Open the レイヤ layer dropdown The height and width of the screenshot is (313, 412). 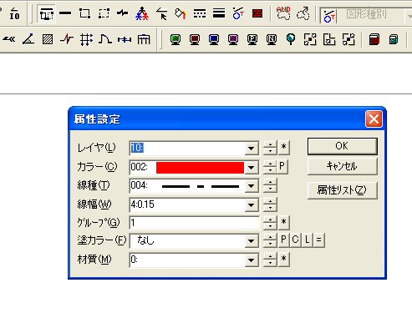(x=251, y=148)
